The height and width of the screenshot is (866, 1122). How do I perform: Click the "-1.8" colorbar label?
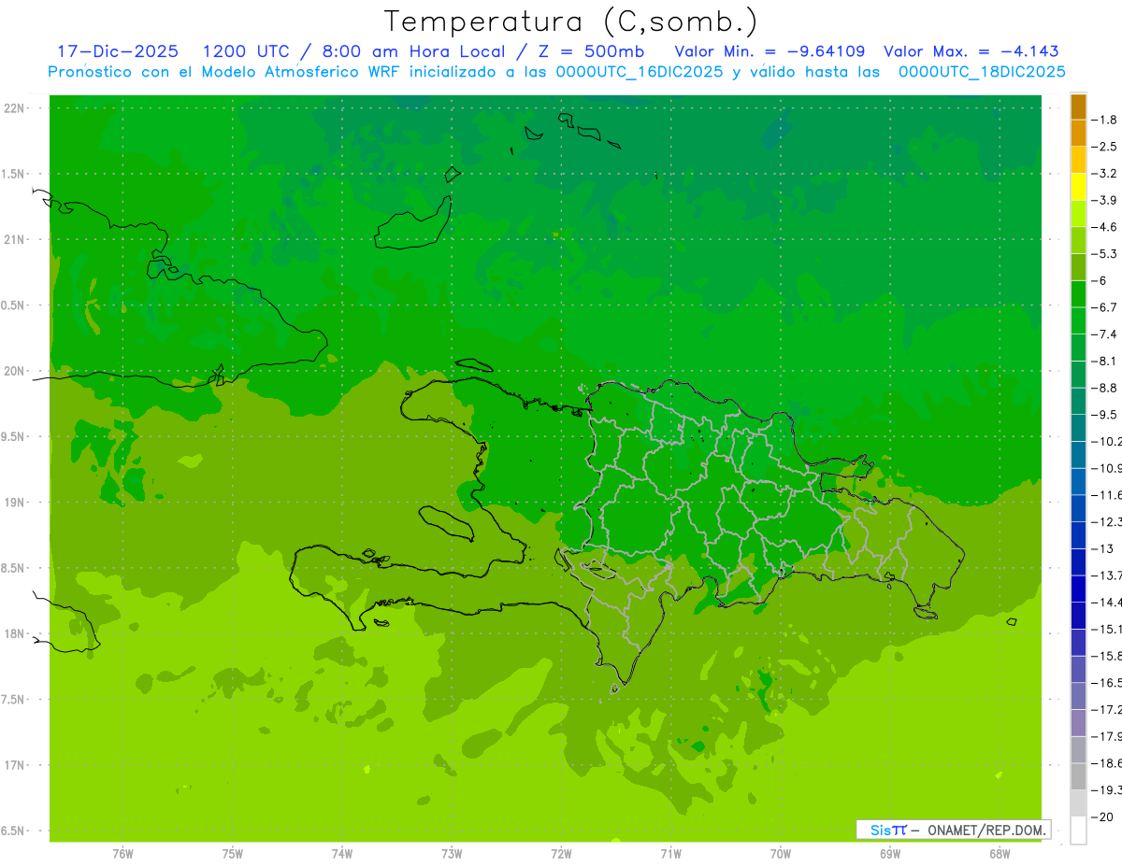1106,120
